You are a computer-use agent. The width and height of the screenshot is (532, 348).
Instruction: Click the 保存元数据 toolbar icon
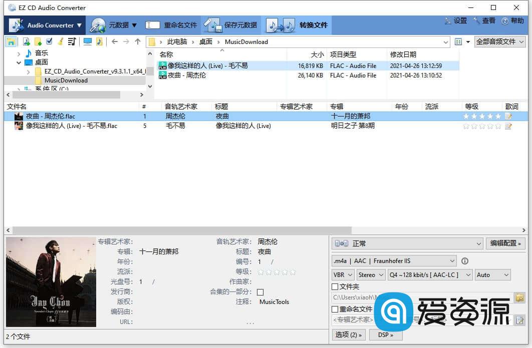coord(213,25)
